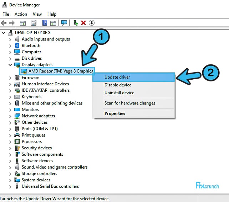Click the Security devices key icon
229x202 pixels.
(17, 148)
